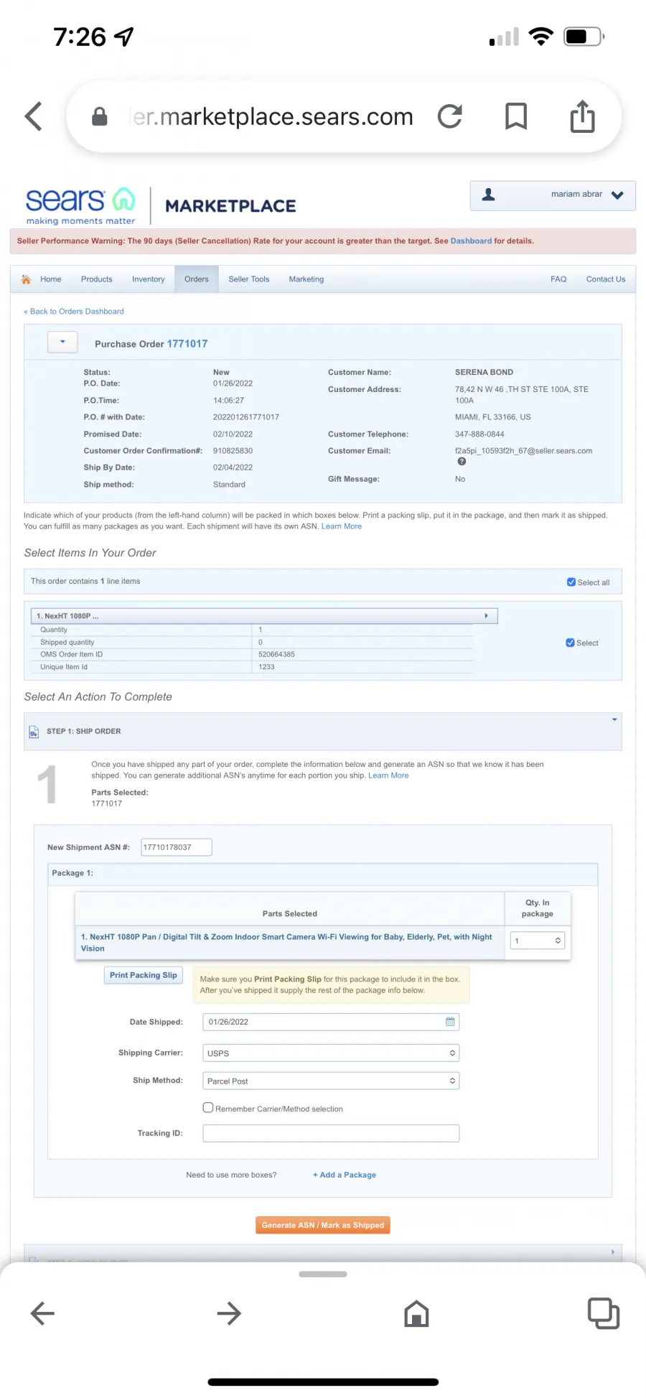Open Dashboard link in warning banner
This screenshot has width=646, height=1398.
pyautogui.click(x=471, y=241)
